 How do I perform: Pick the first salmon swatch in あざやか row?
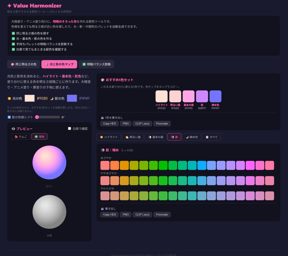tap(105, 165)
